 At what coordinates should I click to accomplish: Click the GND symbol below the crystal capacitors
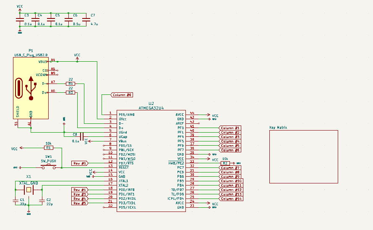click(29, 213)
